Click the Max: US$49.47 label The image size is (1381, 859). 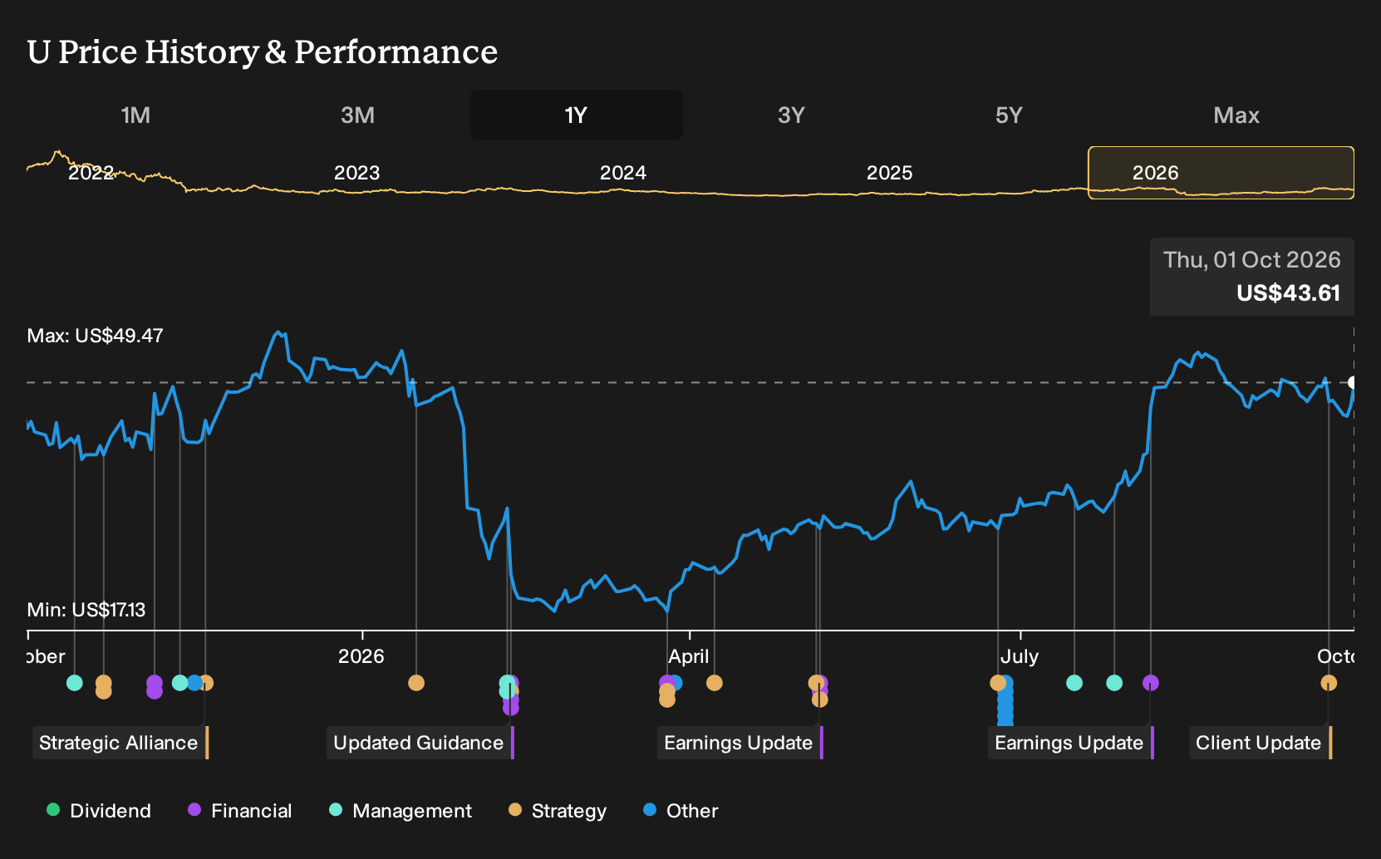pos(96,336)
